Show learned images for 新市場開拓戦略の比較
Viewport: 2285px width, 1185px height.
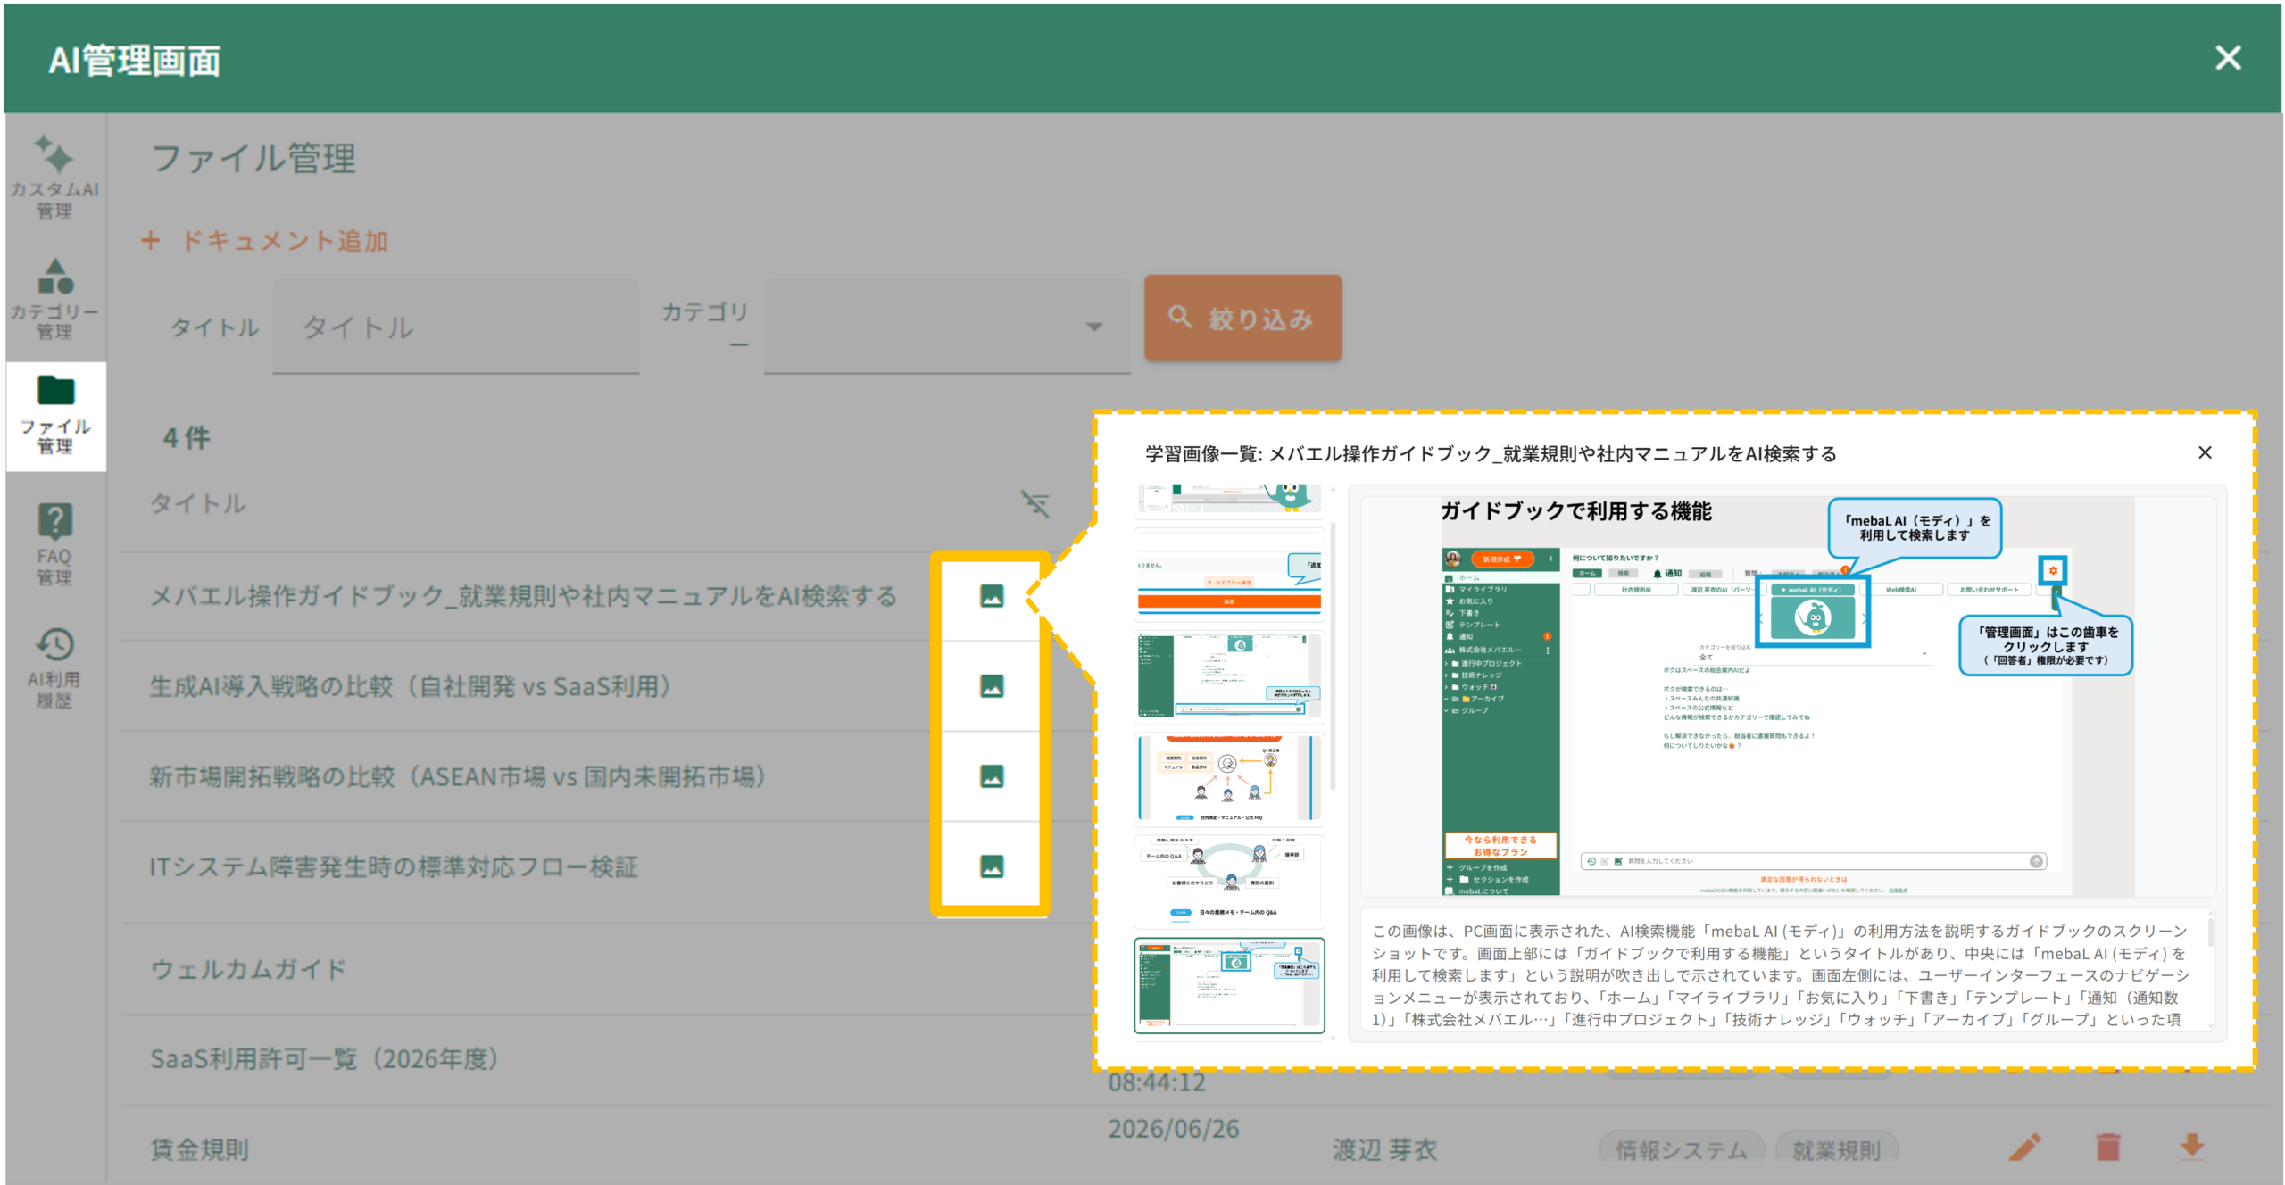click(991, 776)
